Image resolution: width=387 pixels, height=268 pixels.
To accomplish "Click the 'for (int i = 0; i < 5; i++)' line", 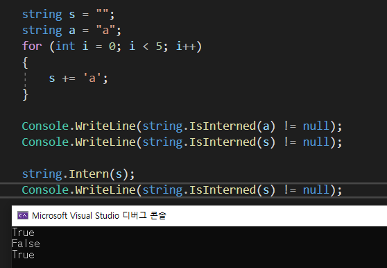I will (x=112, y=47).
